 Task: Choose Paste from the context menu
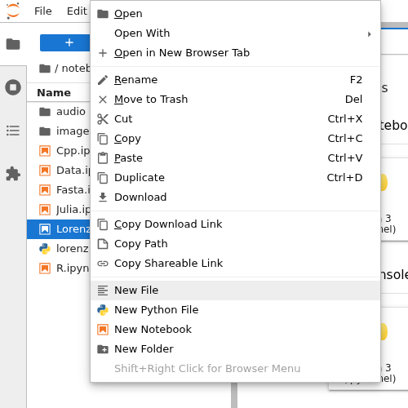tap(235, 158)
